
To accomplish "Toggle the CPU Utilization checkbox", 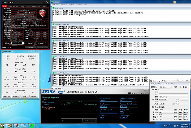I will (43, 102).
